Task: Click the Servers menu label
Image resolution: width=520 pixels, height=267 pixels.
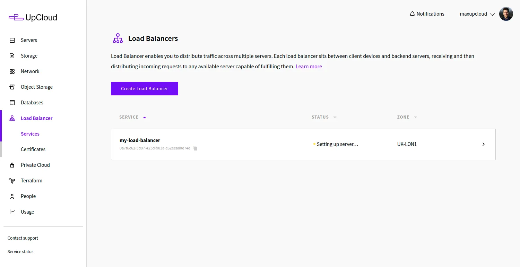Action: (x=29, y=40)
